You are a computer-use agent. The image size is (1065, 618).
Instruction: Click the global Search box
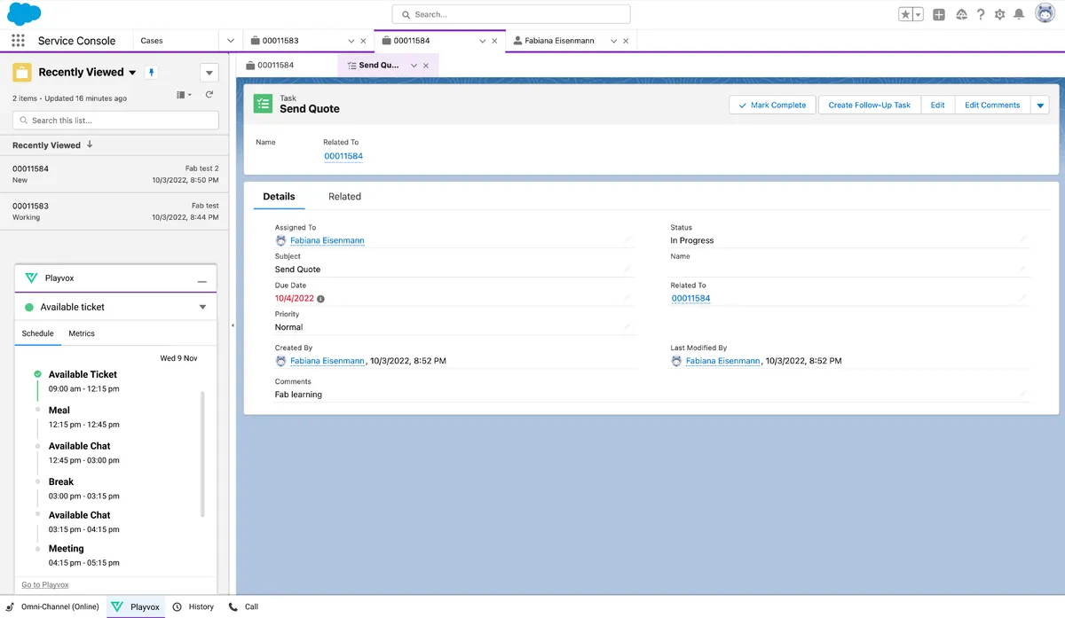click(511, 14)
